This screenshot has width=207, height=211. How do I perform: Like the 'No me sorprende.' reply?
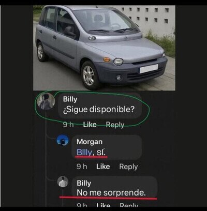(x=103, y=205)
